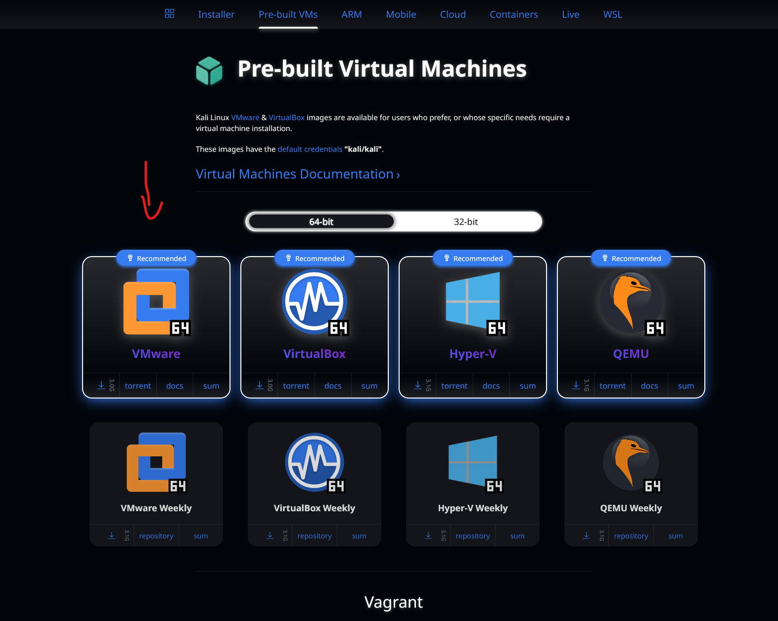Viewport: 778px width, 621px height.
Task: Download the VirtualBox Weekly image
Action: [270, 535]
